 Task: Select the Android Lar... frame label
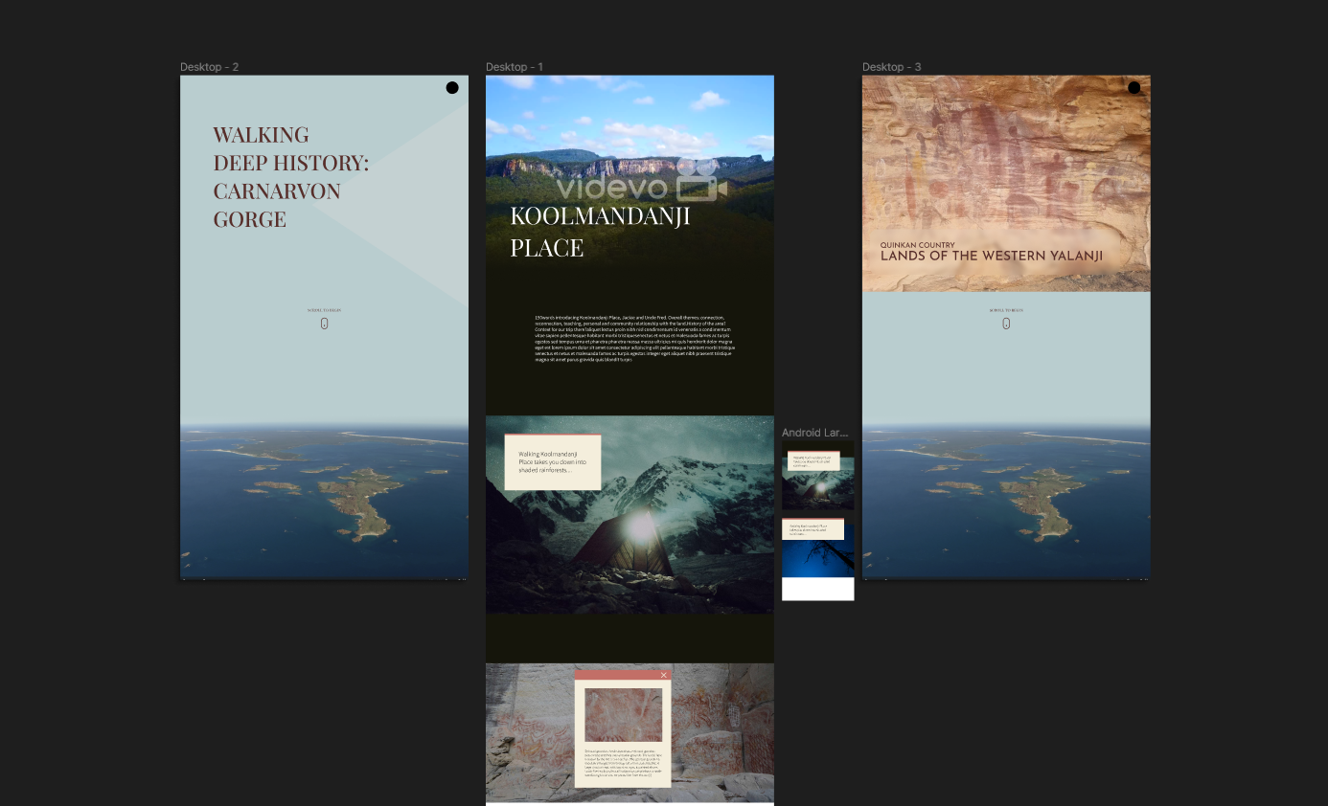pos(815,433)
